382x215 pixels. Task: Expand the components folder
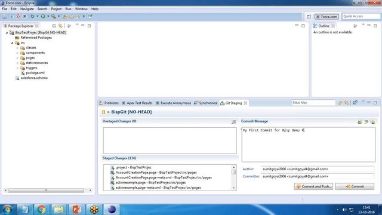tap(17, 53)
